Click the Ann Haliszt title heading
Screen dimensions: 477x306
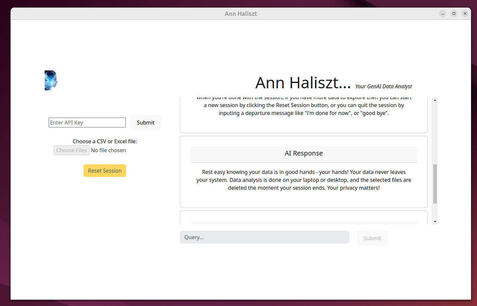[x=303, y=82]
